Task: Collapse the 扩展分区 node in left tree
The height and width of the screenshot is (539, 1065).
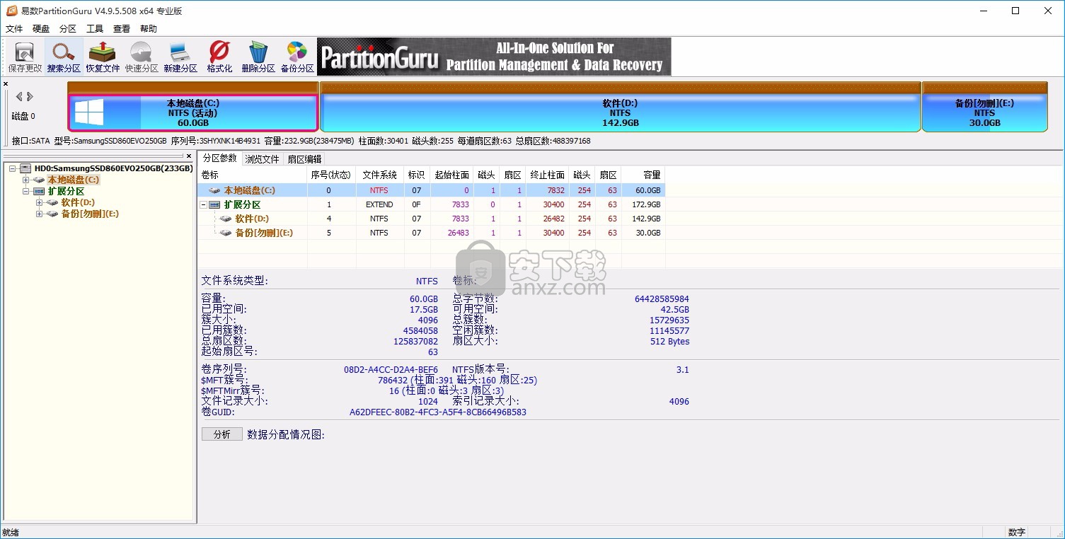Action: [26, 191]
